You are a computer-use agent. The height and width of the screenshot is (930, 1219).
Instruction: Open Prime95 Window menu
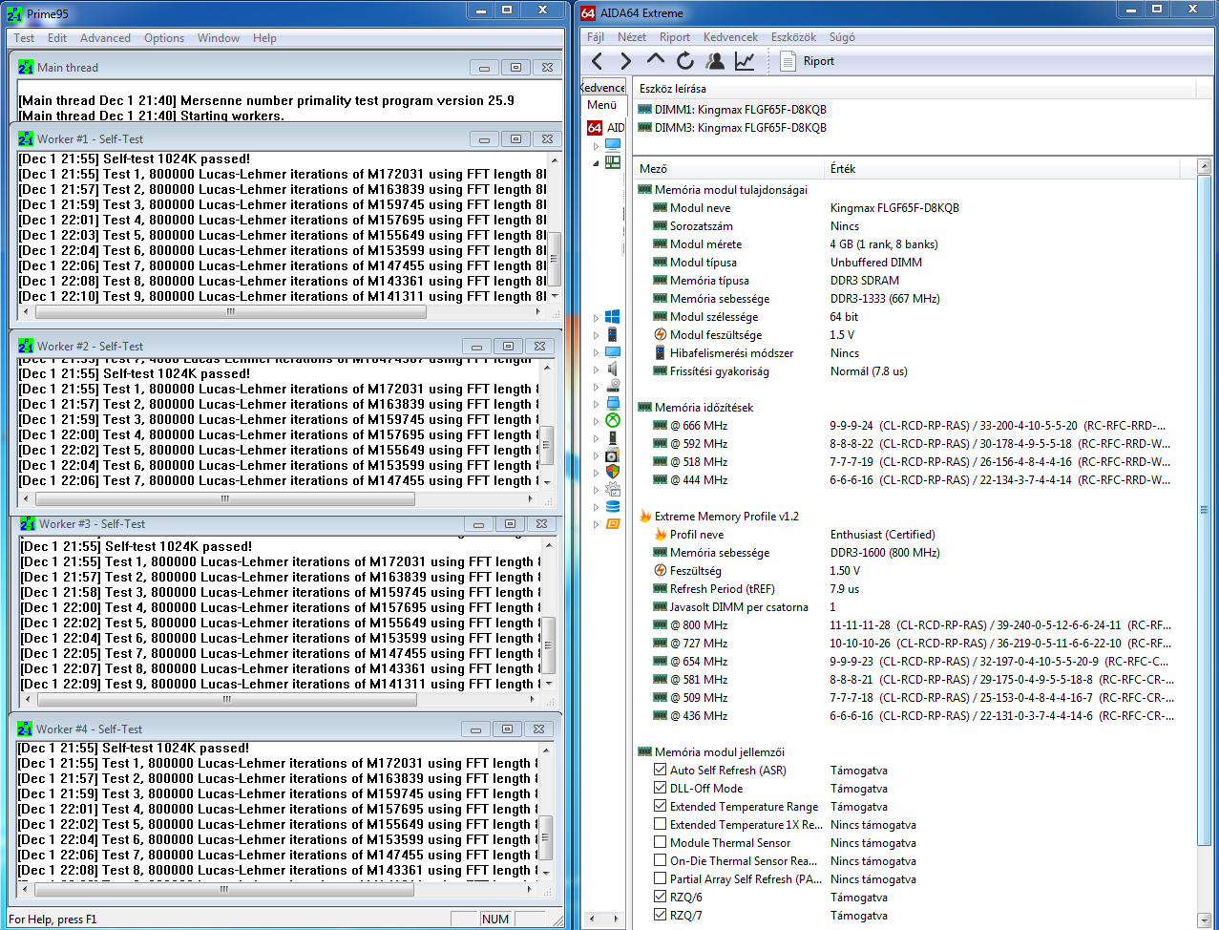point(219,38)
